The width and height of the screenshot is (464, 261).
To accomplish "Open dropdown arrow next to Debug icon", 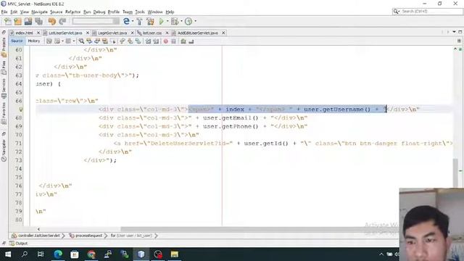I will tap(181, 21).
